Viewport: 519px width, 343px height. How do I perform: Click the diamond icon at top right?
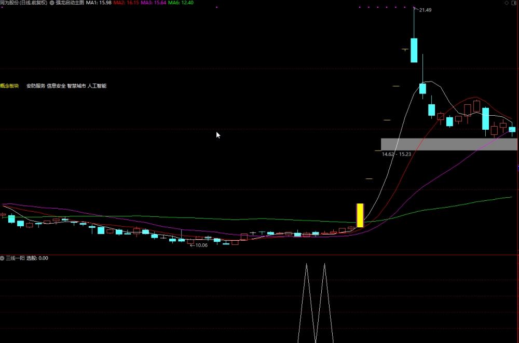(x=507, y=3)
